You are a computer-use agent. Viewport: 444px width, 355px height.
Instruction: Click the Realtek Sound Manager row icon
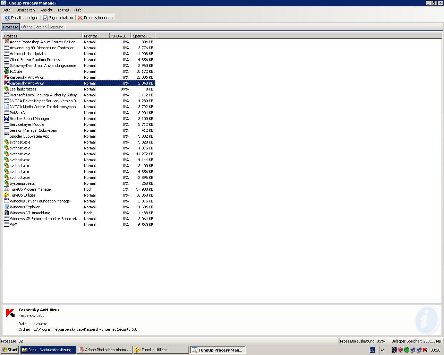pyautogui.click(x=7, y=119)
